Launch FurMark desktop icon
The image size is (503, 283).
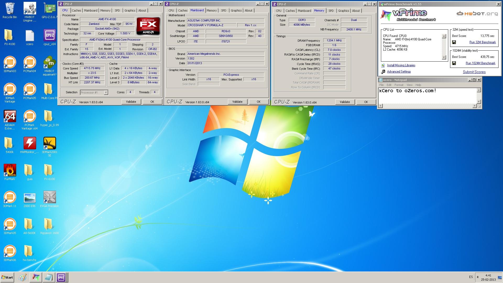pos(10,172)
